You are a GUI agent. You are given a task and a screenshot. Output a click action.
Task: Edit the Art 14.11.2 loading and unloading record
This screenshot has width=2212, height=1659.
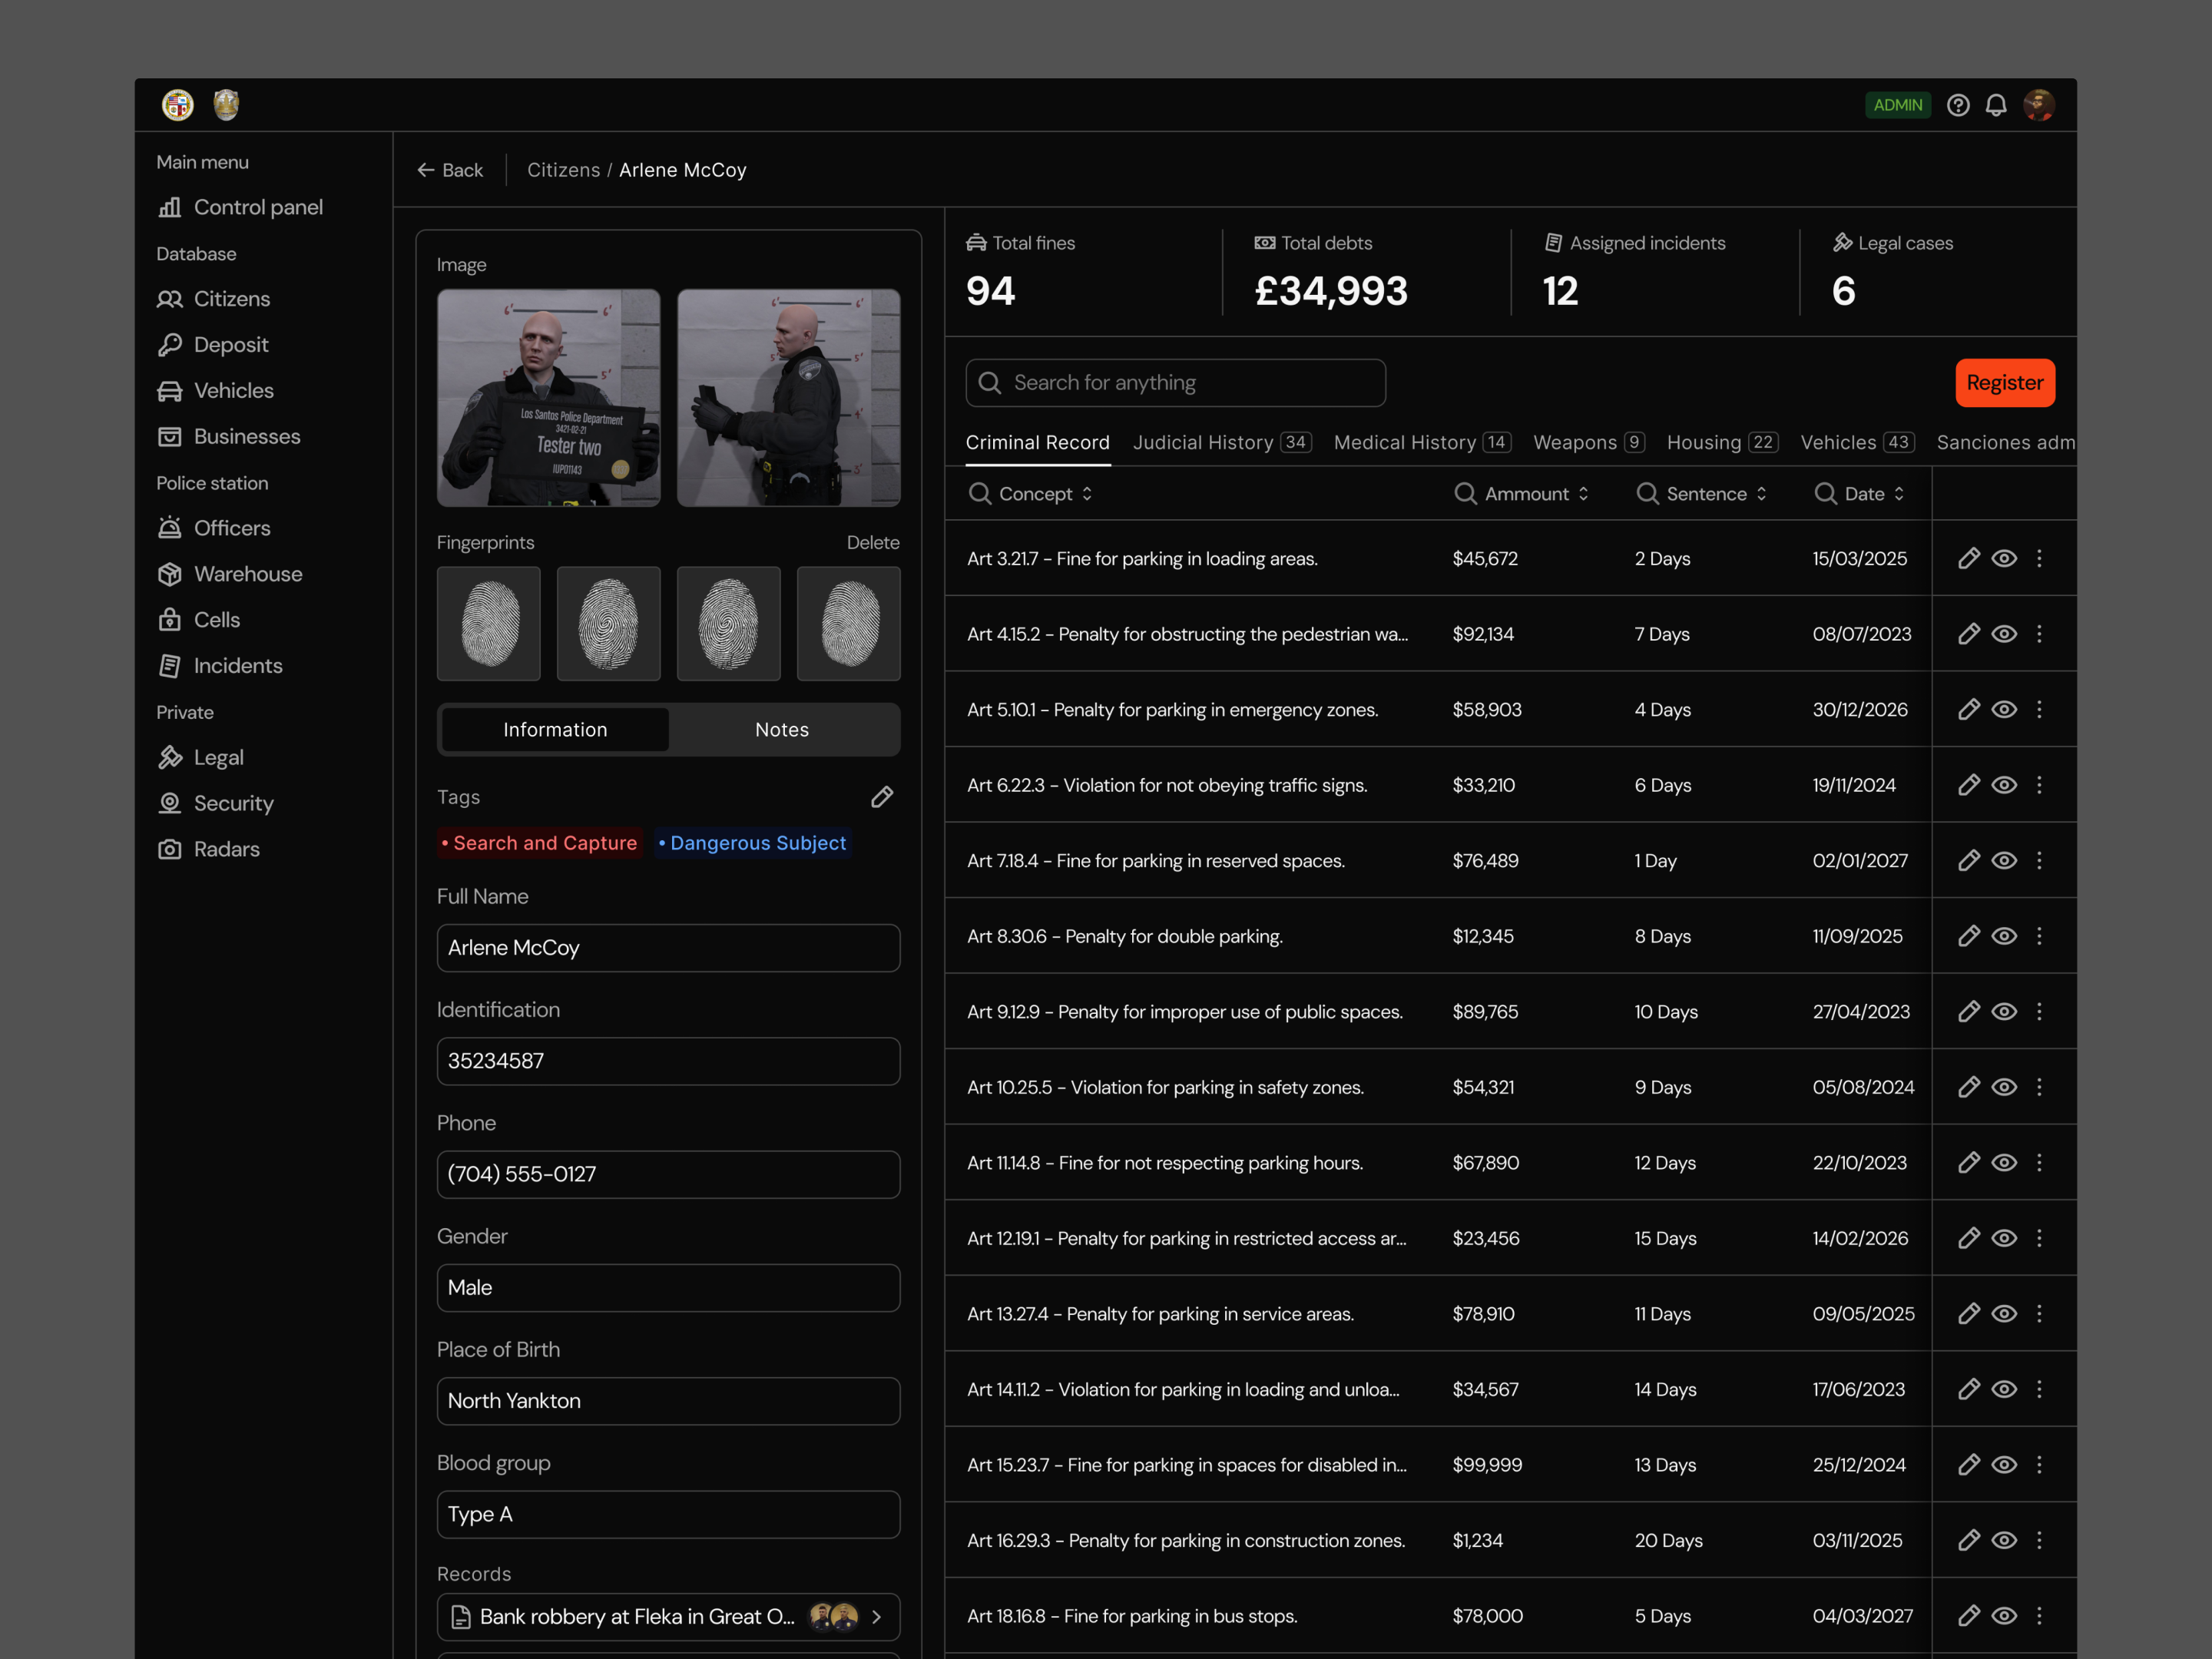click(1968, 1389)
